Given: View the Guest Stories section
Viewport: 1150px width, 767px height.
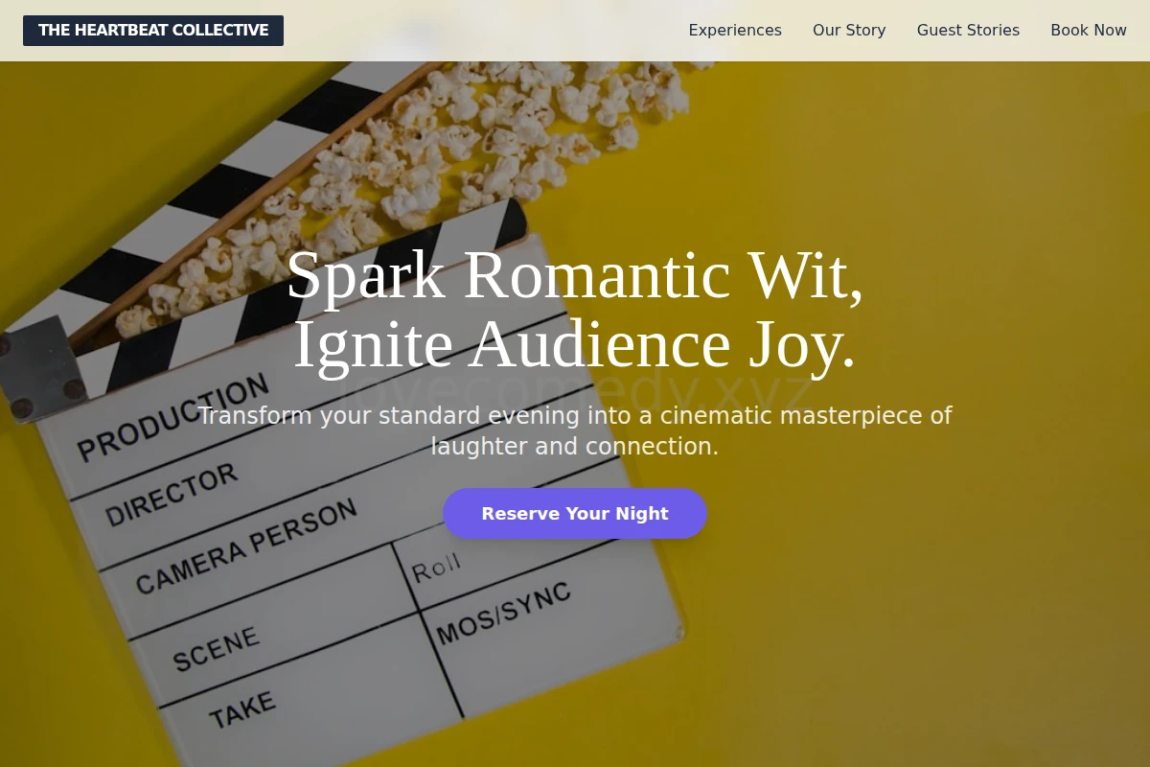Looking at the screenshot, I should point(968,31).
